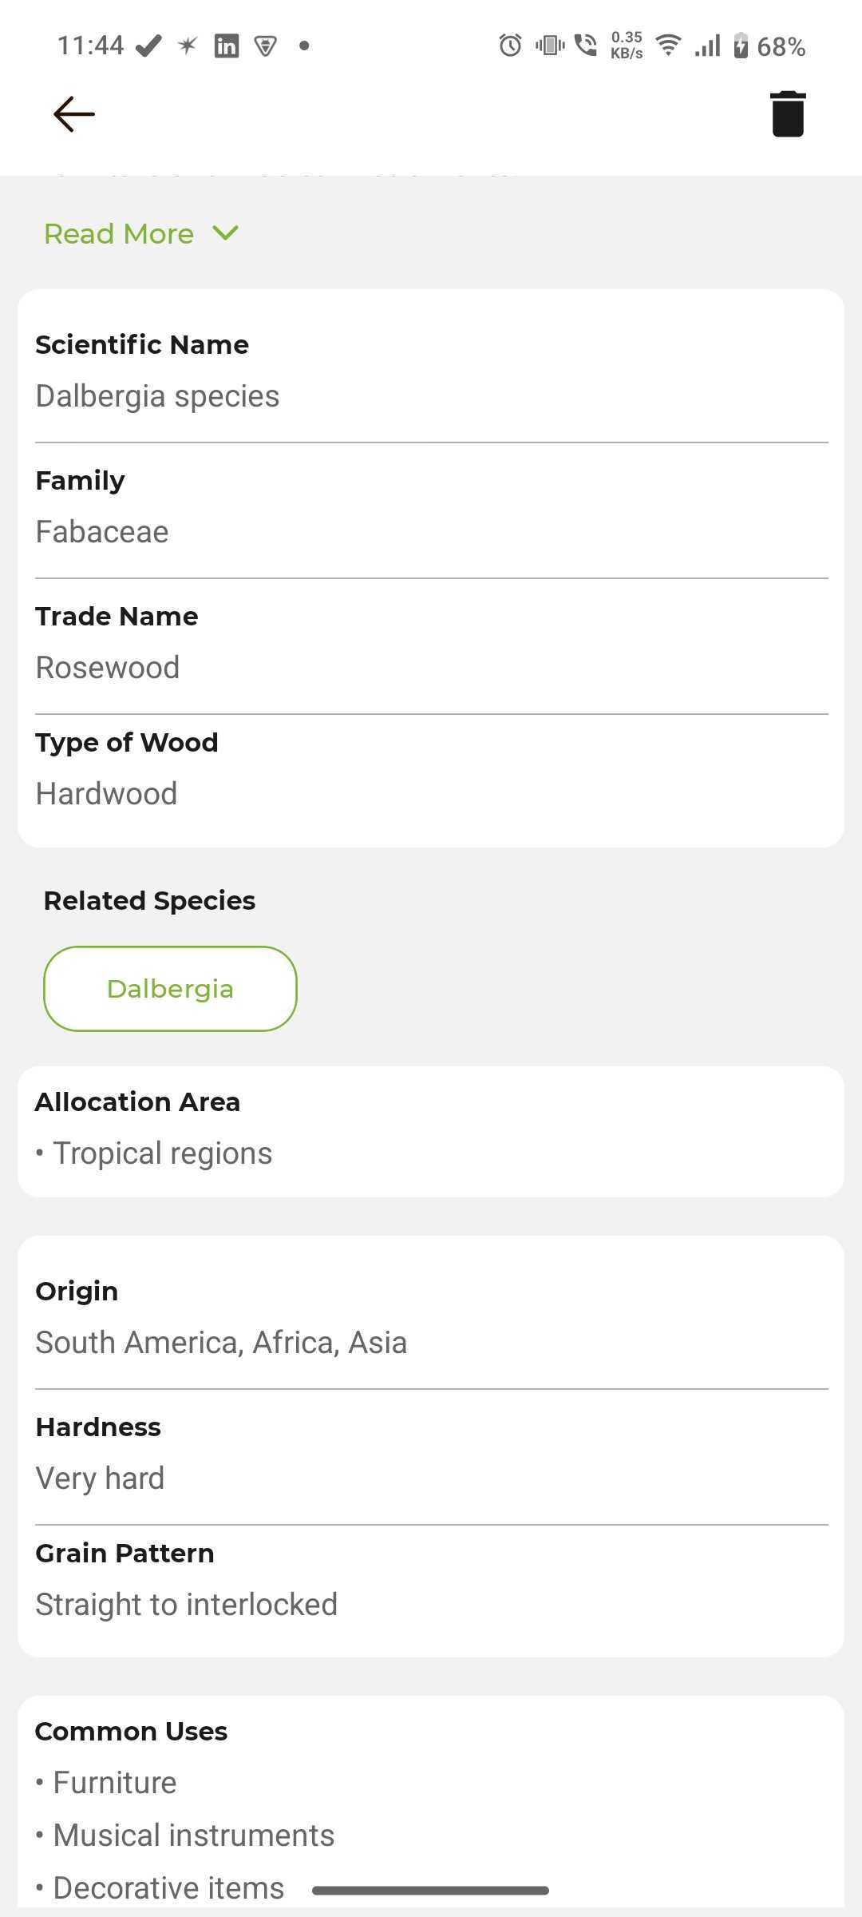Tap the Musical instruments common use item
The height and width of the screenshot is (1917, 862).
193,1836
